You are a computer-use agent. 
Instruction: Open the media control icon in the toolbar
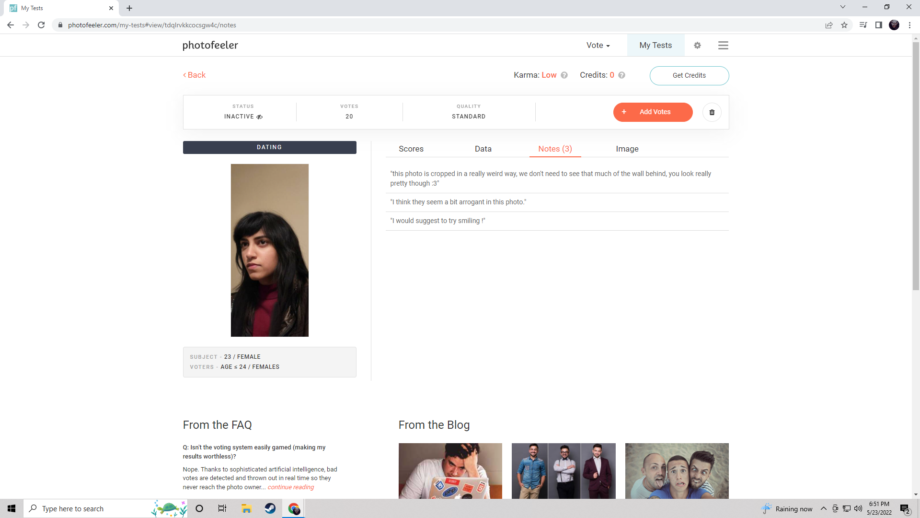pos(863,25)
